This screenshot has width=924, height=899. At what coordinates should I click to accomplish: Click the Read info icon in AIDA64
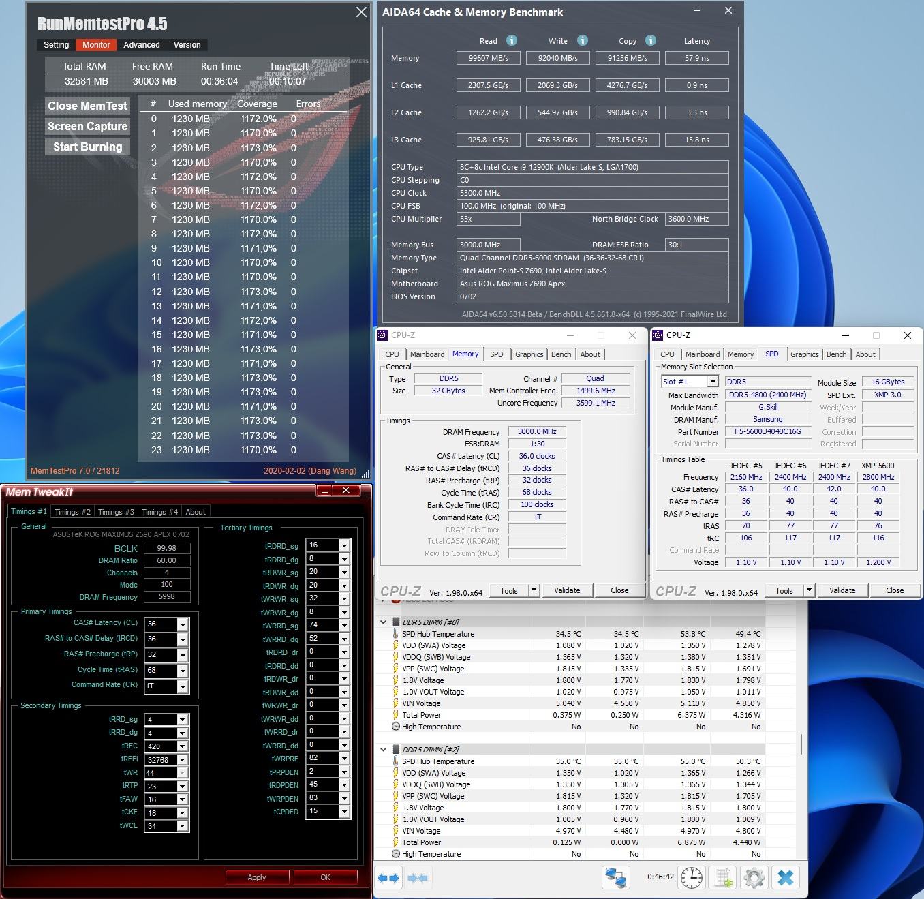coord(512,40)
